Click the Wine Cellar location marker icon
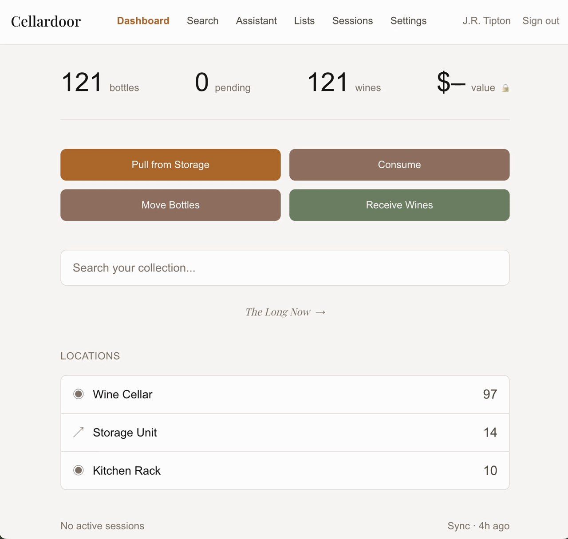Screen dimensions: 568x539 78,394
